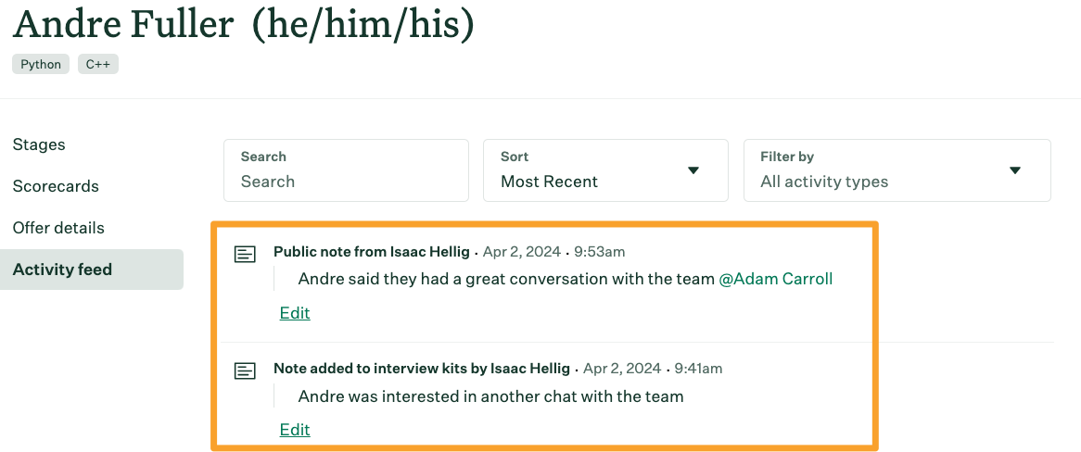
Task: Click the note icon beside interview kits entry
Action: [245, 370]
